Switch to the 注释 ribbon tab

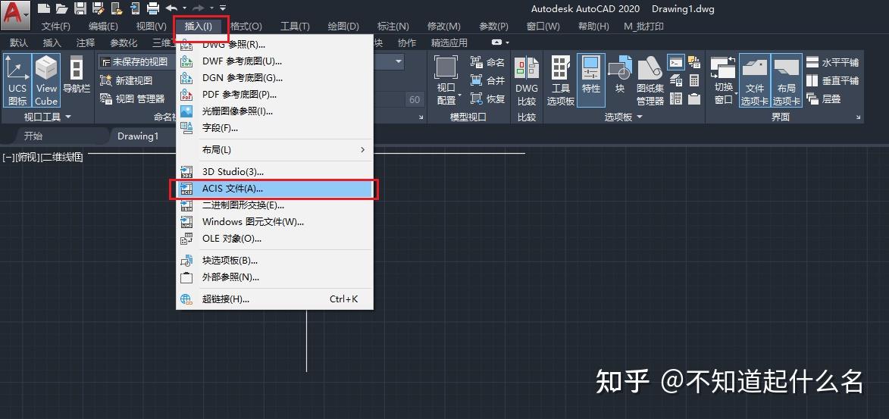coord(86,42)
